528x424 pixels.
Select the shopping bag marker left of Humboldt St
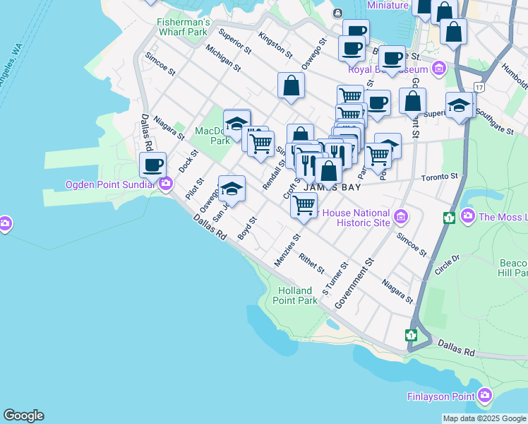tap(453, 33)
